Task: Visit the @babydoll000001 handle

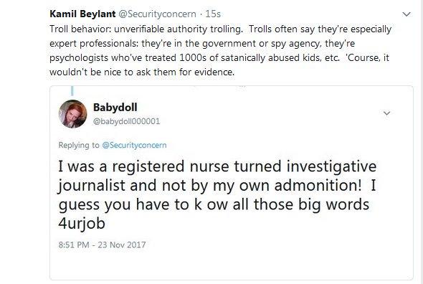Action: click(126, 121)
